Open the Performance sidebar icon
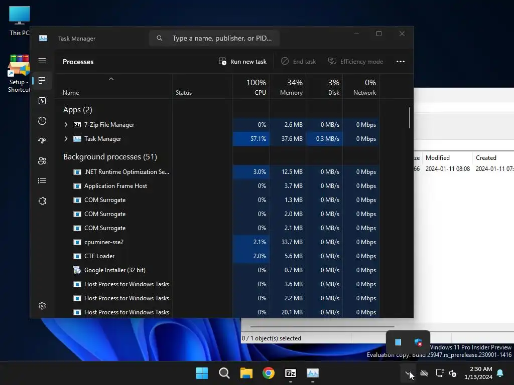The height and width of the screenshot is (385, 514). click(x=42, y=100)
